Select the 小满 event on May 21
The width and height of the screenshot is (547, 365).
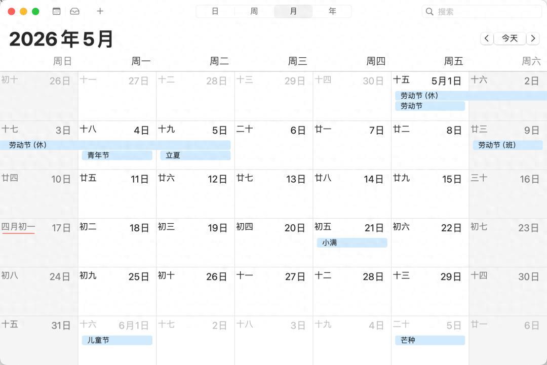click(x=351, y=243)
